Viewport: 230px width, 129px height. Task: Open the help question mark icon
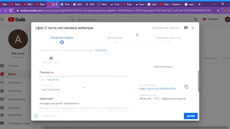pyautogui.click(x=195, y=19)
